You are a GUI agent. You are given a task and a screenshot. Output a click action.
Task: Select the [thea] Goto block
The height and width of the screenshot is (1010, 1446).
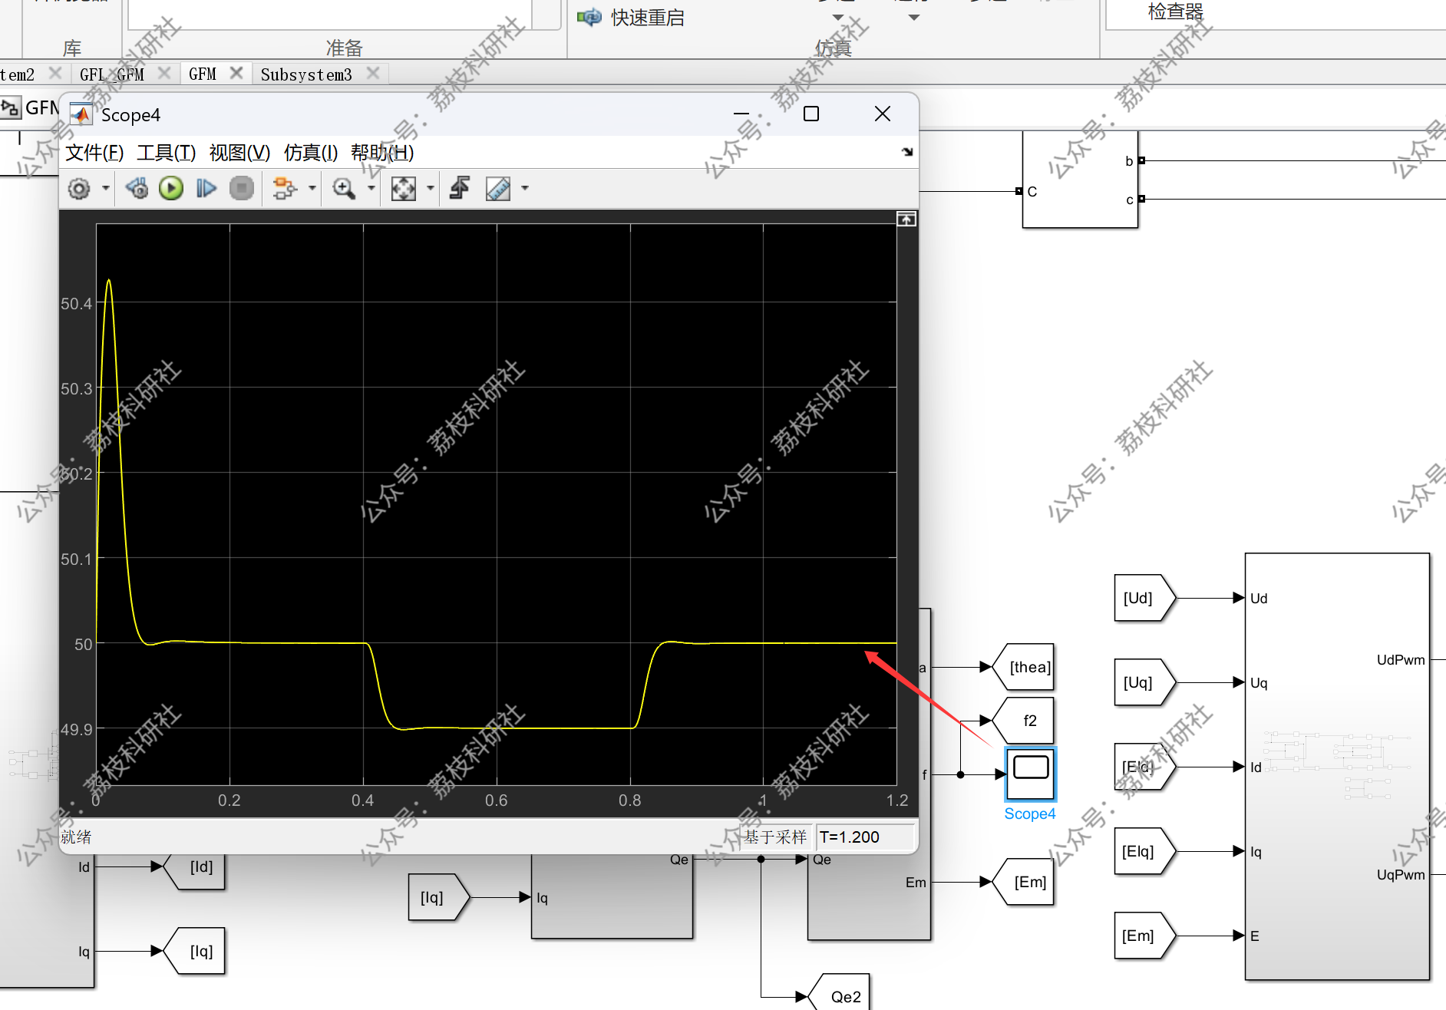[1023, 667]
